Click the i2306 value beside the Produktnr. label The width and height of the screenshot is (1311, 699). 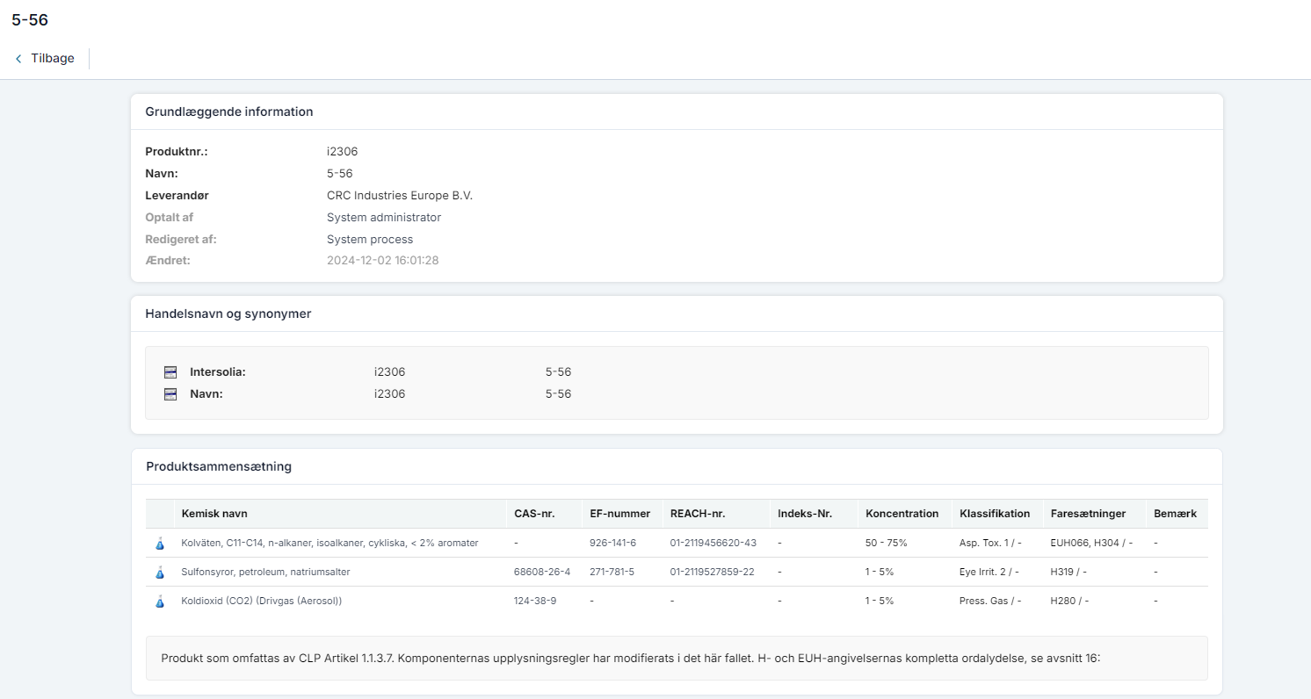tap(342, 152)
